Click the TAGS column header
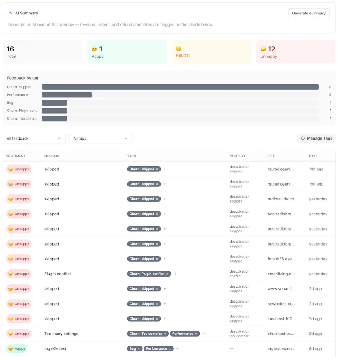The width and height of the screenshot is (340, 357). coord(132,156)
